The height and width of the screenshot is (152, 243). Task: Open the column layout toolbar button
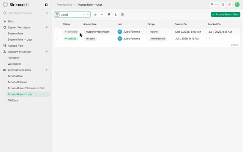tap(95, 14)
